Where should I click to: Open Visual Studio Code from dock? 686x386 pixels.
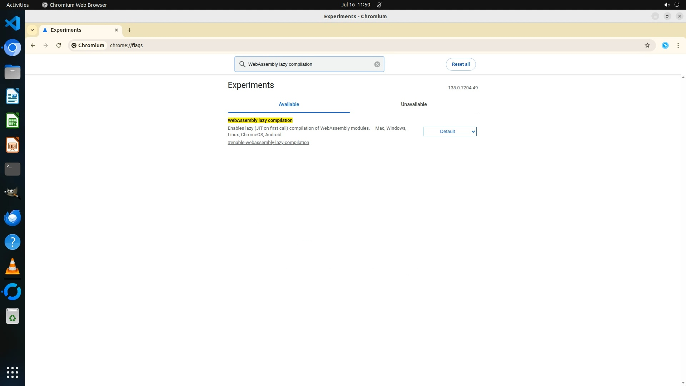(13, 23)
